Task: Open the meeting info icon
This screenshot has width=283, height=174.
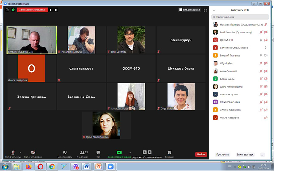Action: [x=7, y=10]
